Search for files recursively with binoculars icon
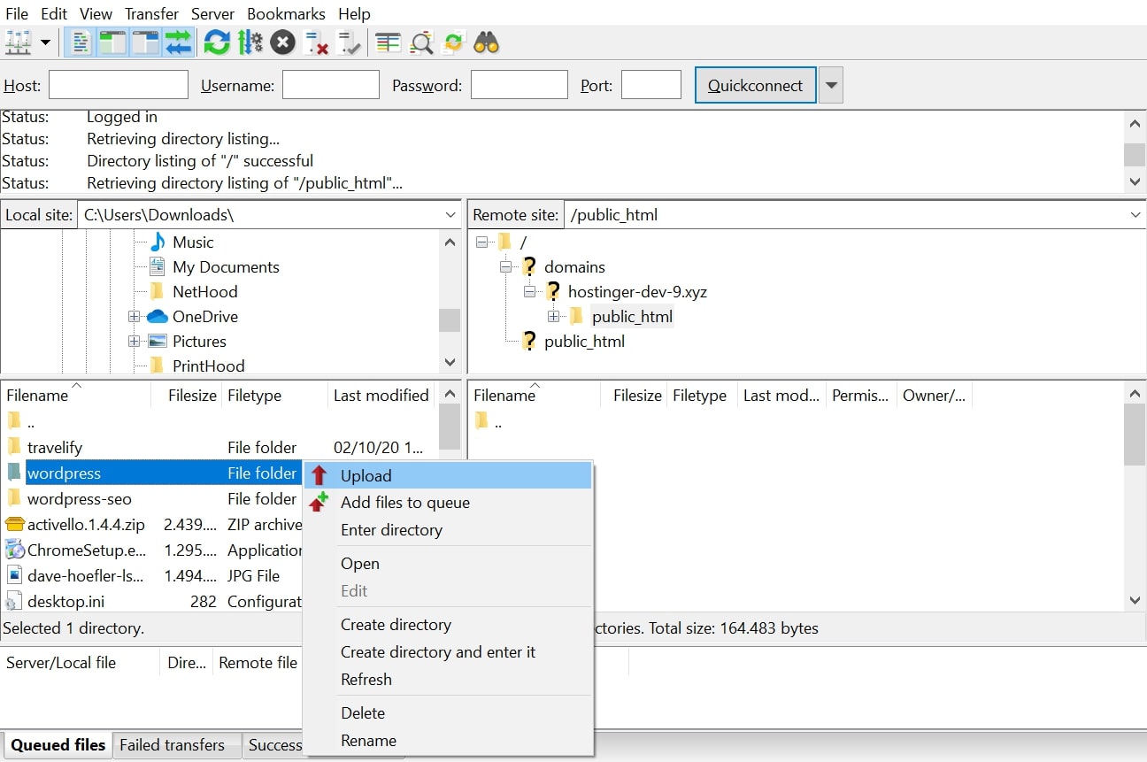 (x=487, y=42)
